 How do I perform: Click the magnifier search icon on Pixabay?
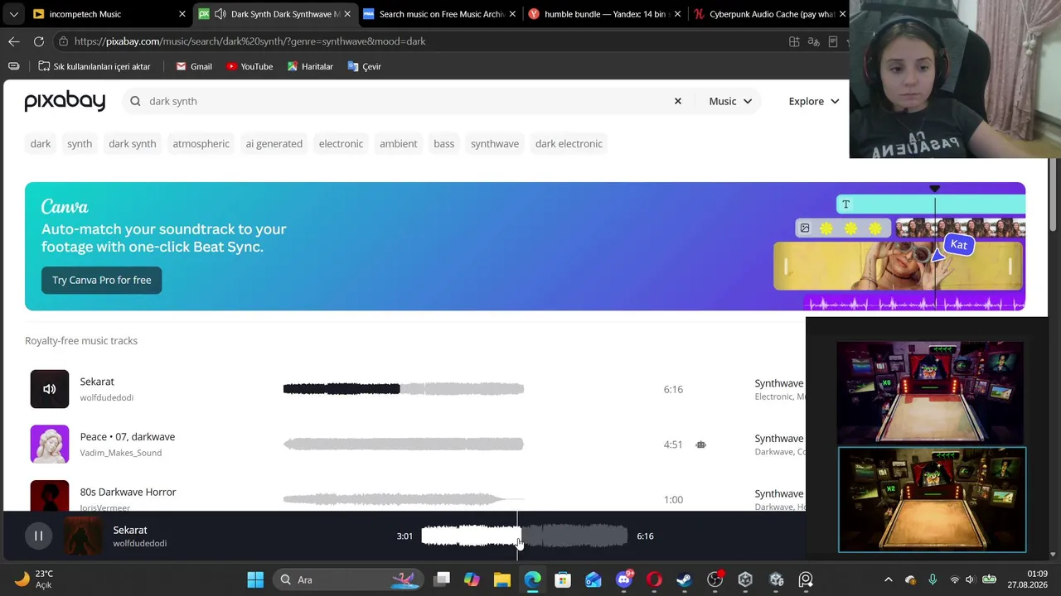(135, 101)
